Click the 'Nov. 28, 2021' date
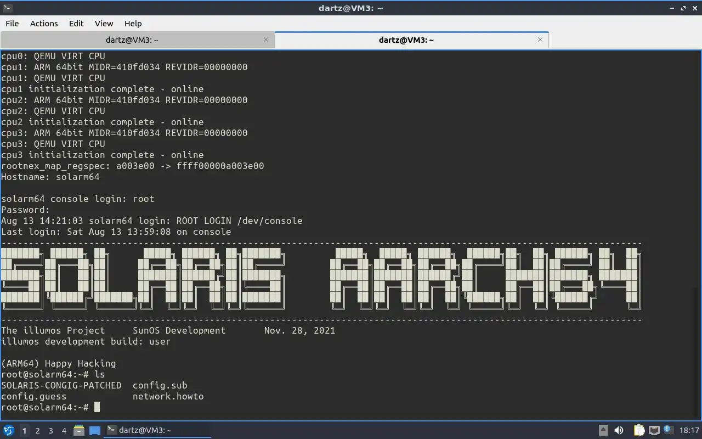702x439 pixels. [300, 330]
